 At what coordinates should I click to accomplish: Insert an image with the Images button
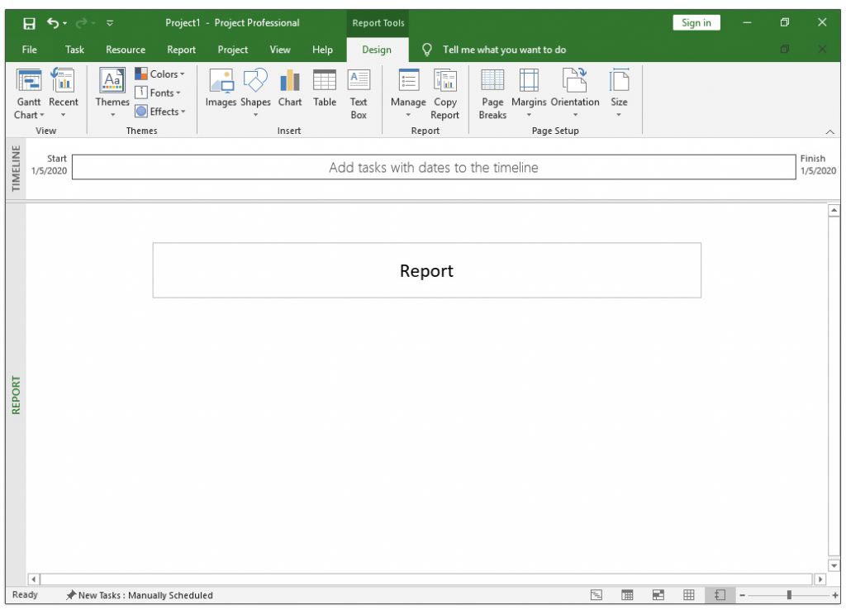pos(221,88)
